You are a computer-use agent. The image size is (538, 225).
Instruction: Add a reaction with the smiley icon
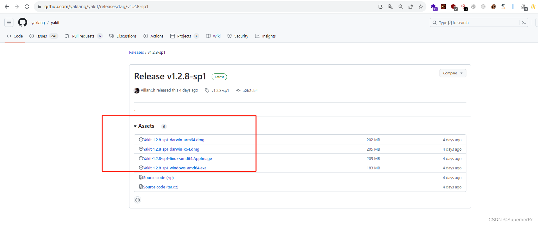(x=138, y=200)
